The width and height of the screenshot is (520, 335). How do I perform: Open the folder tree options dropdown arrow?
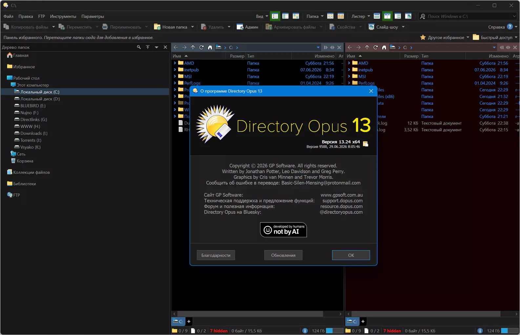point(156,47)
